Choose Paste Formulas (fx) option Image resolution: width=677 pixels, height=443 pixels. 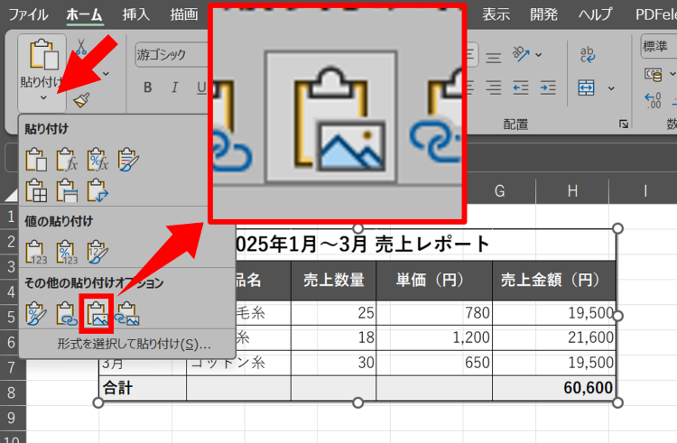(x=67, y=160)
